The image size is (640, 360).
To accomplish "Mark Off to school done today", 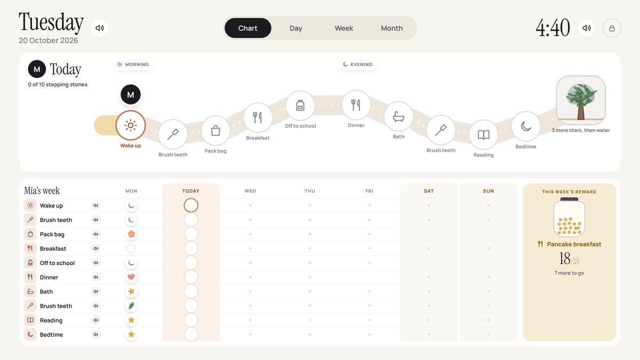I will point(191,263).
